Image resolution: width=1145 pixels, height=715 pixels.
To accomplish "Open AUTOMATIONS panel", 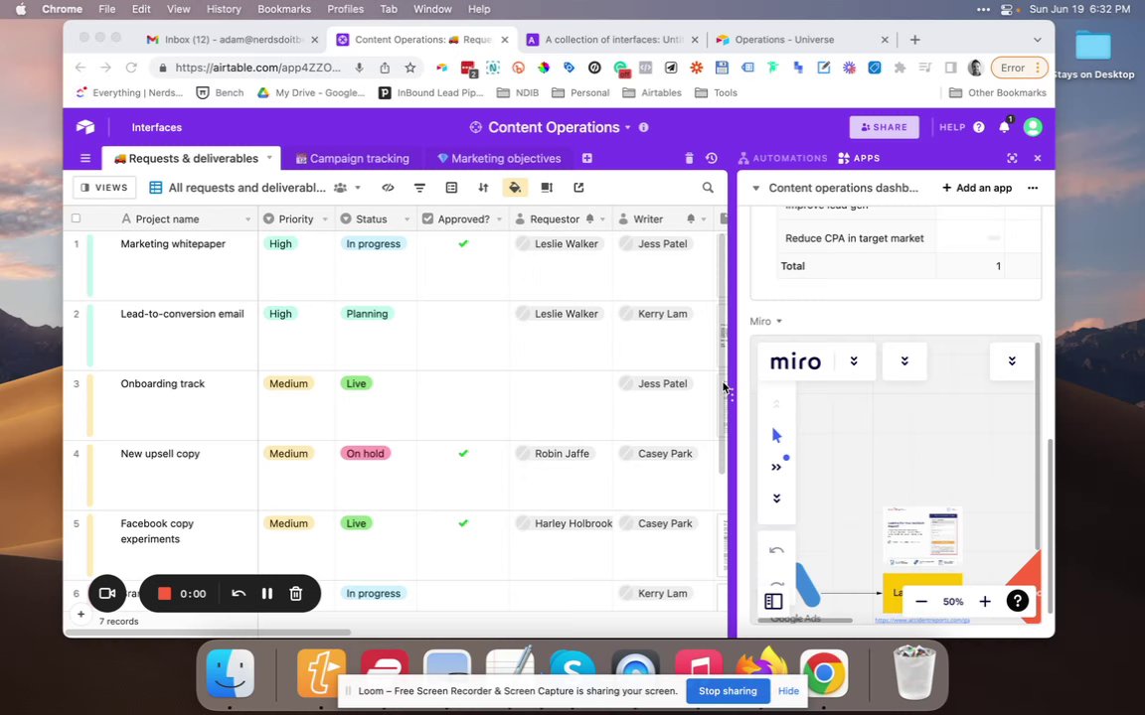I will click(782, 158).
